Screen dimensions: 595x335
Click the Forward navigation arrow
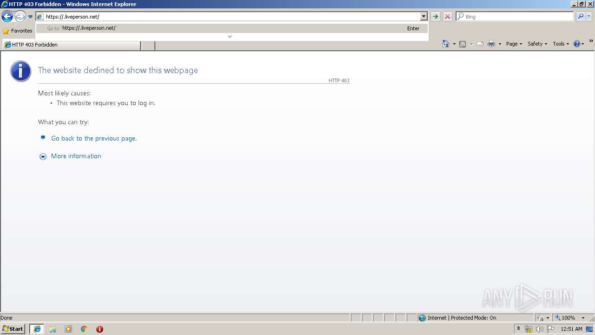[x=20, y=17]
